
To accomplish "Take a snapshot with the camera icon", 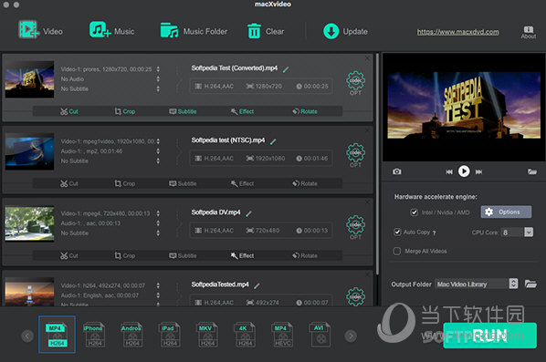I will pyautogui.click(x=396, y=171).
